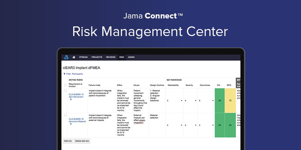Open the STREAM tab
The width and height of the screenshot is (301, 150).
pos(83,57)
